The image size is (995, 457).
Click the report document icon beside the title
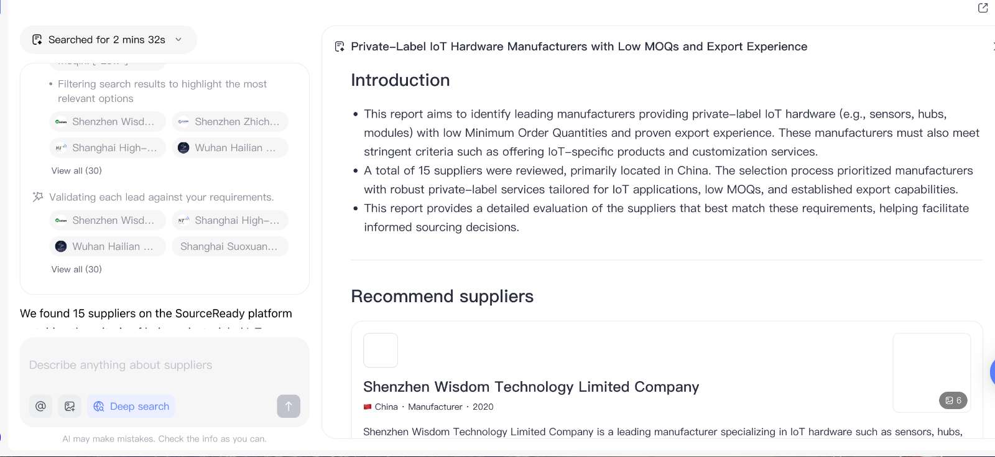[x=340, y=47]
